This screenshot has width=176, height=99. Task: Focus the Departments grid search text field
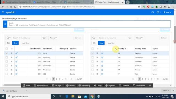[x=27, y=38]
